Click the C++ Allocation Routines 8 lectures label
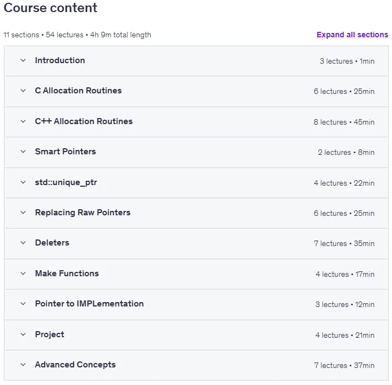The height and width of the screenshot is (385, 392). pos(330,122)
